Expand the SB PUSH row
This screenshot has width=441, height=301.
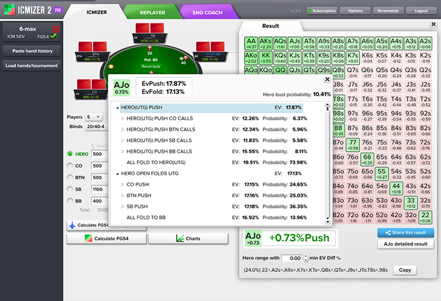tap(122, 207)
